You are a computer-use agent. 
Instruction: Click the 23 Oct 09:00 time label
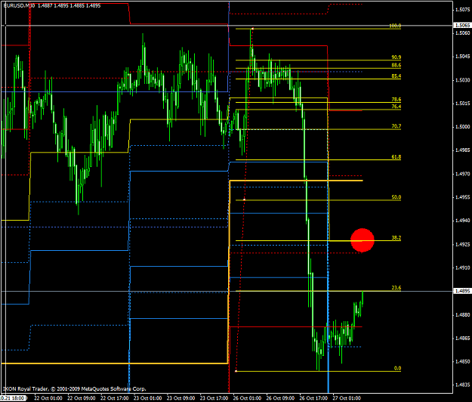coord(180,398)
